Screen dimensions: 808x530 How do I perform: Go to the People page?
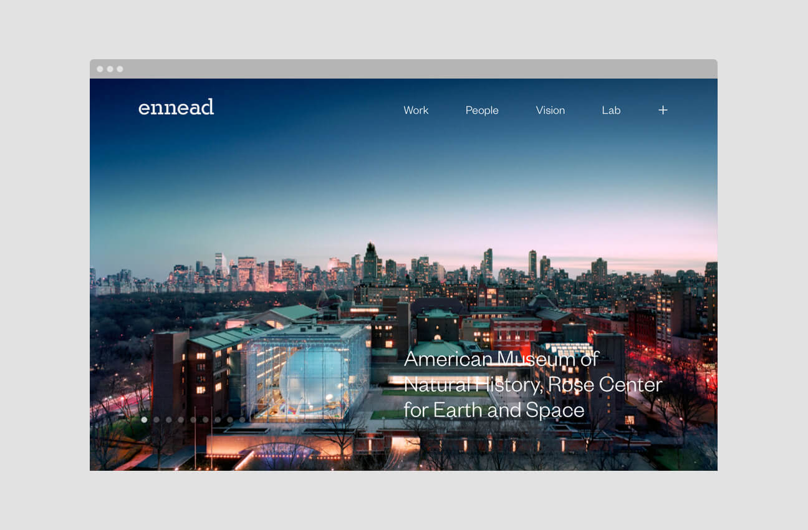pos(482,110)
